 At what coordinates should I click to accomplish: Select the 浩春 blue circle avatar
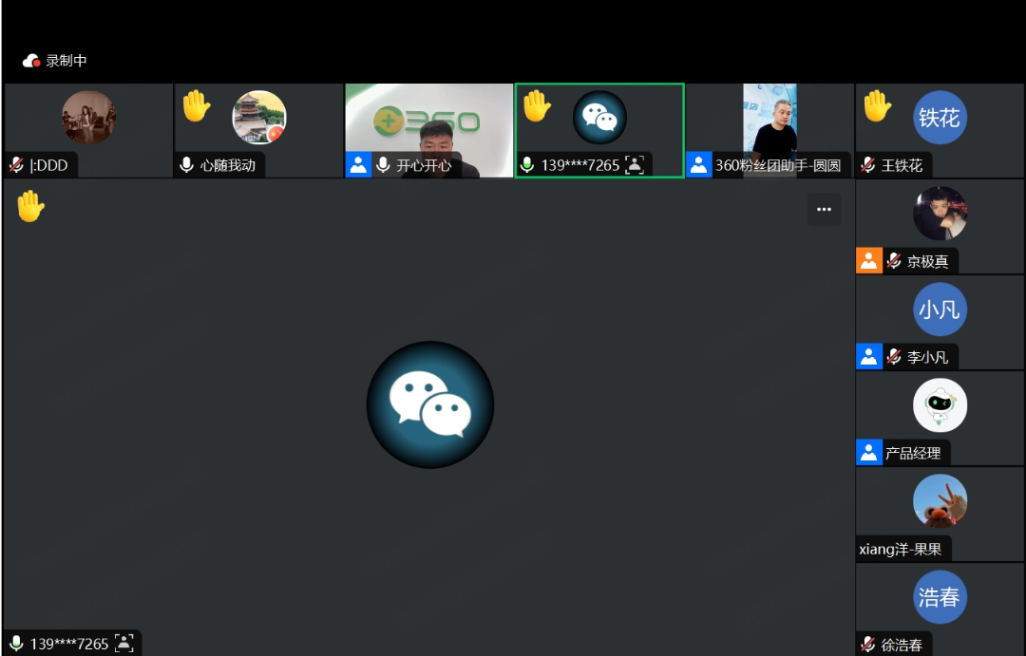point(940,596)
